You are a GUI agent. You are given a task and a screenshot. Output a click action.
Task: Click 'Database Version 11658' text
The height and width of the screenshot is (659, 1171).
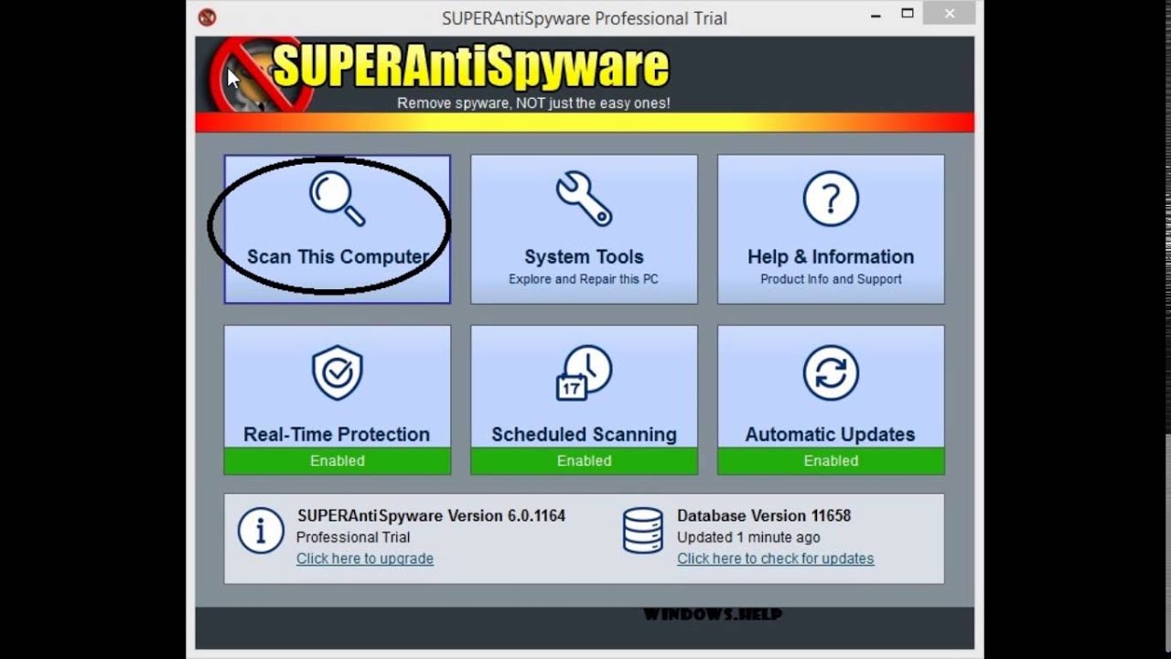point(764,516)
